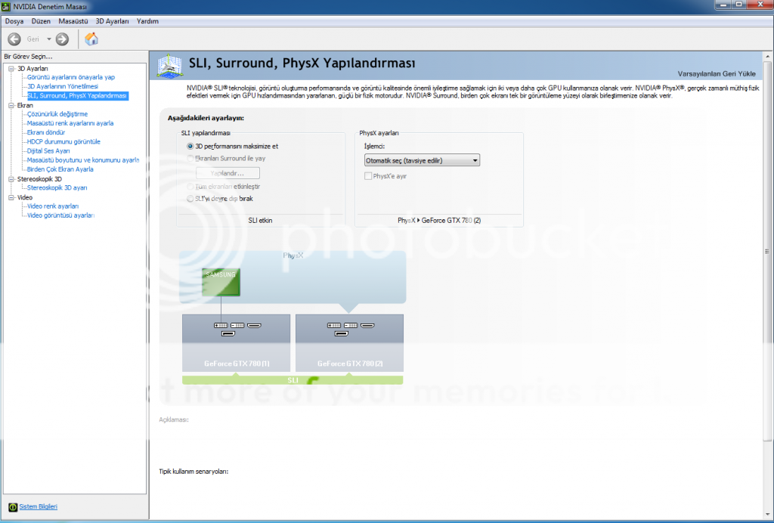Collapse the 'Ekran' tree node
Viewport: 774px width, 523px height.
[11, 106]
